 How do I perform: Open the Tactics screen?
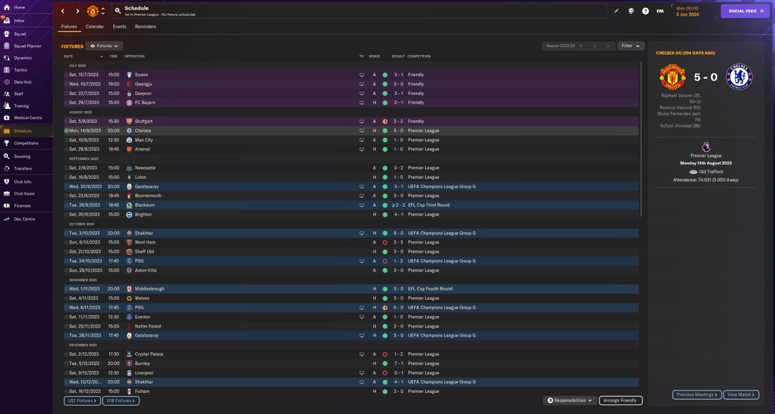21,70
